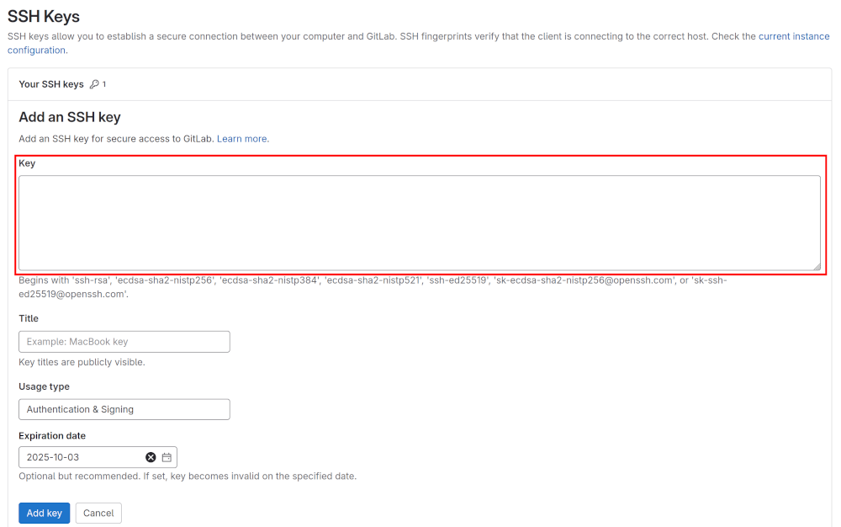
Task: Focus the Title input field
Action: pyautogui.click(x=124, y=342)
